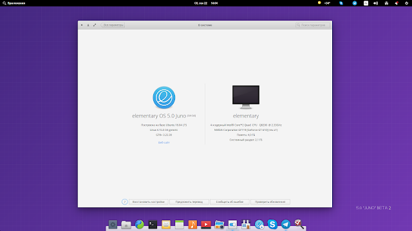Screen dimensions: 412x231
Task: Open the Files folder icon in dock
Action: pyautogui.click(x=126, y=225)
